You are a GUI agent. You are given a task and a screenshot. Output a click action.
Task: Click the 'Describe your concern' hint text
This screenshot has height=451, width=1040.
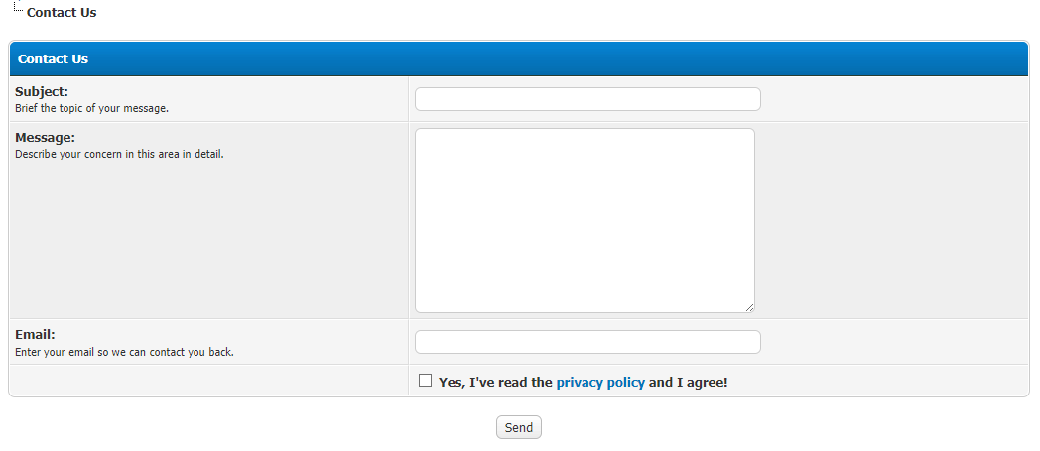point(119,154)
